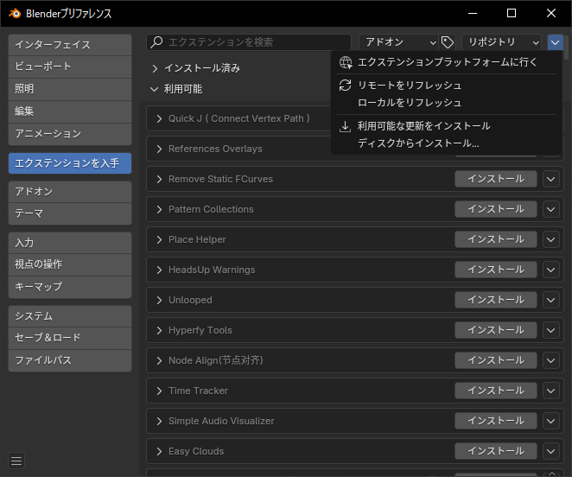The height and width of the screenshot is (477, 572).
Task: Open options dropdown for Pattern Collections
Action: pos(551,209)
